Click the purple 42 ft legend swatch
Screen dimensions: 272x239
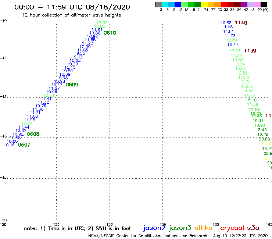pyautogui.click(x=244, y=4)
